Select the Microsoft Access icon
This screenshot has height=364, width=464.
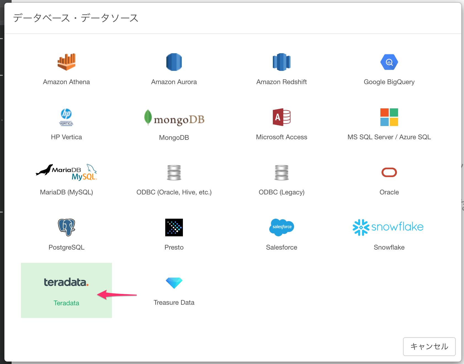click(x=282, y=117)
